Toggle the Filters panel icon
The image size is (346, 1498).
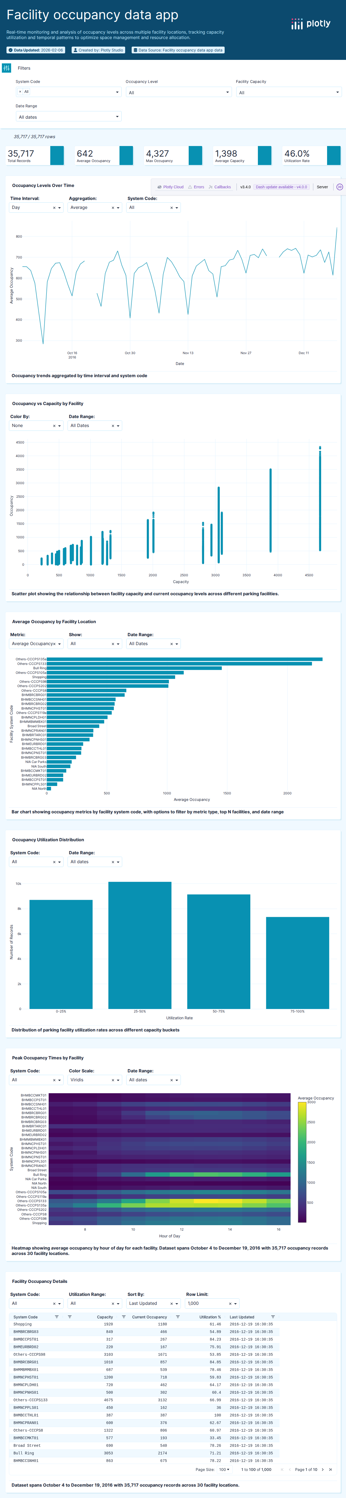tap(6, 68)
